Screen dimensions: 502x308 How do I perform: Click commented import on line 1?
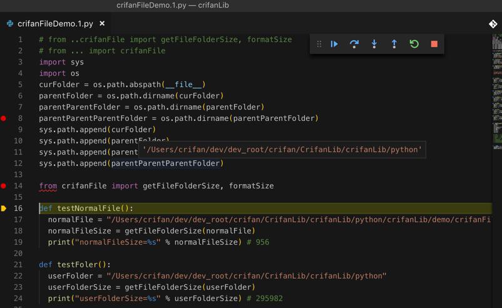tap(165, 39)
